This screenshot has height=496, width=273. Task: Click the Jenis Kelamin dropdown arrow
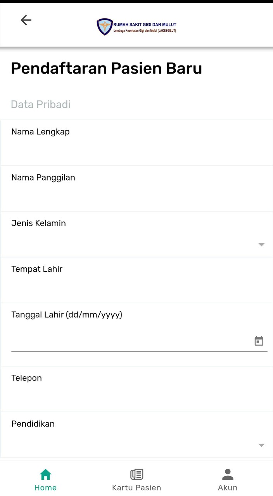point(261,244)
